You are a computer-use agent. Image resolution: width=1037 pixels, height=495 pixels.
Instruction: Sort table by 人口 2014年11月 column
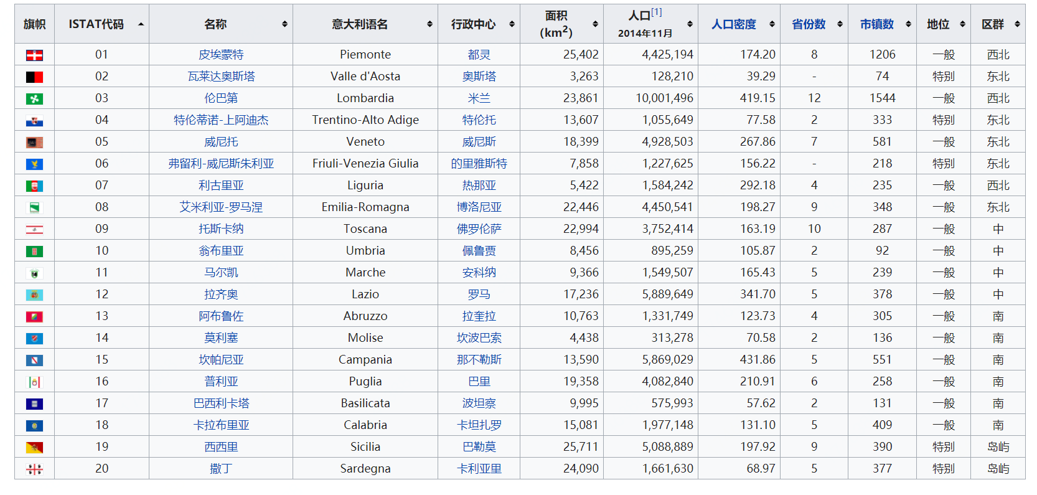tap(650, 24)
